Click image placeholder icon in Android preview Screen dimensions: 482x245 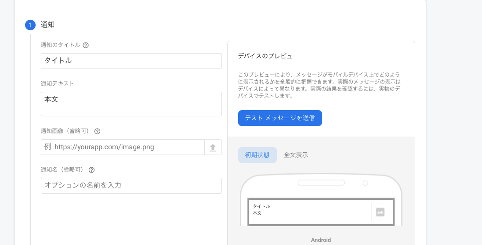pos(380,212)
